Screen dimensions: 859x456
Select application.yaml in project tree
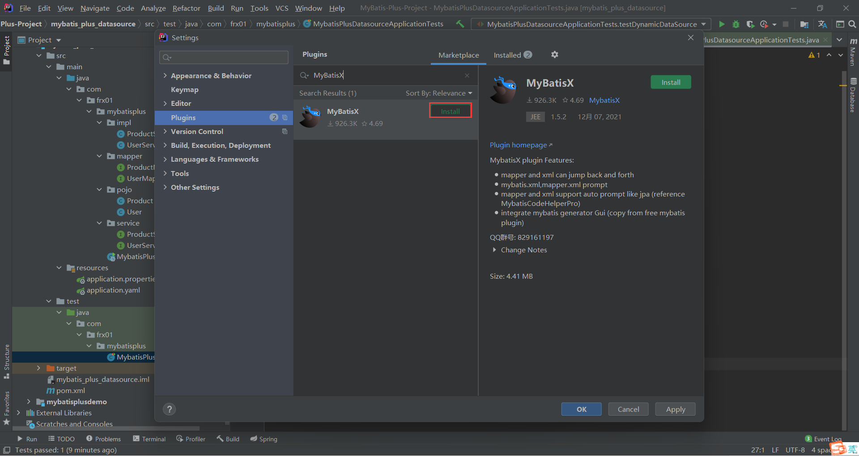113,290
